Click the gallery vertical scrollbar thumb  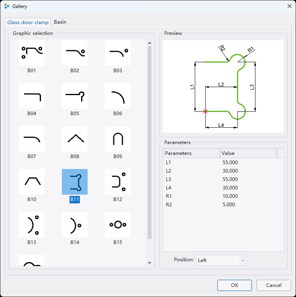coord(149,142)
